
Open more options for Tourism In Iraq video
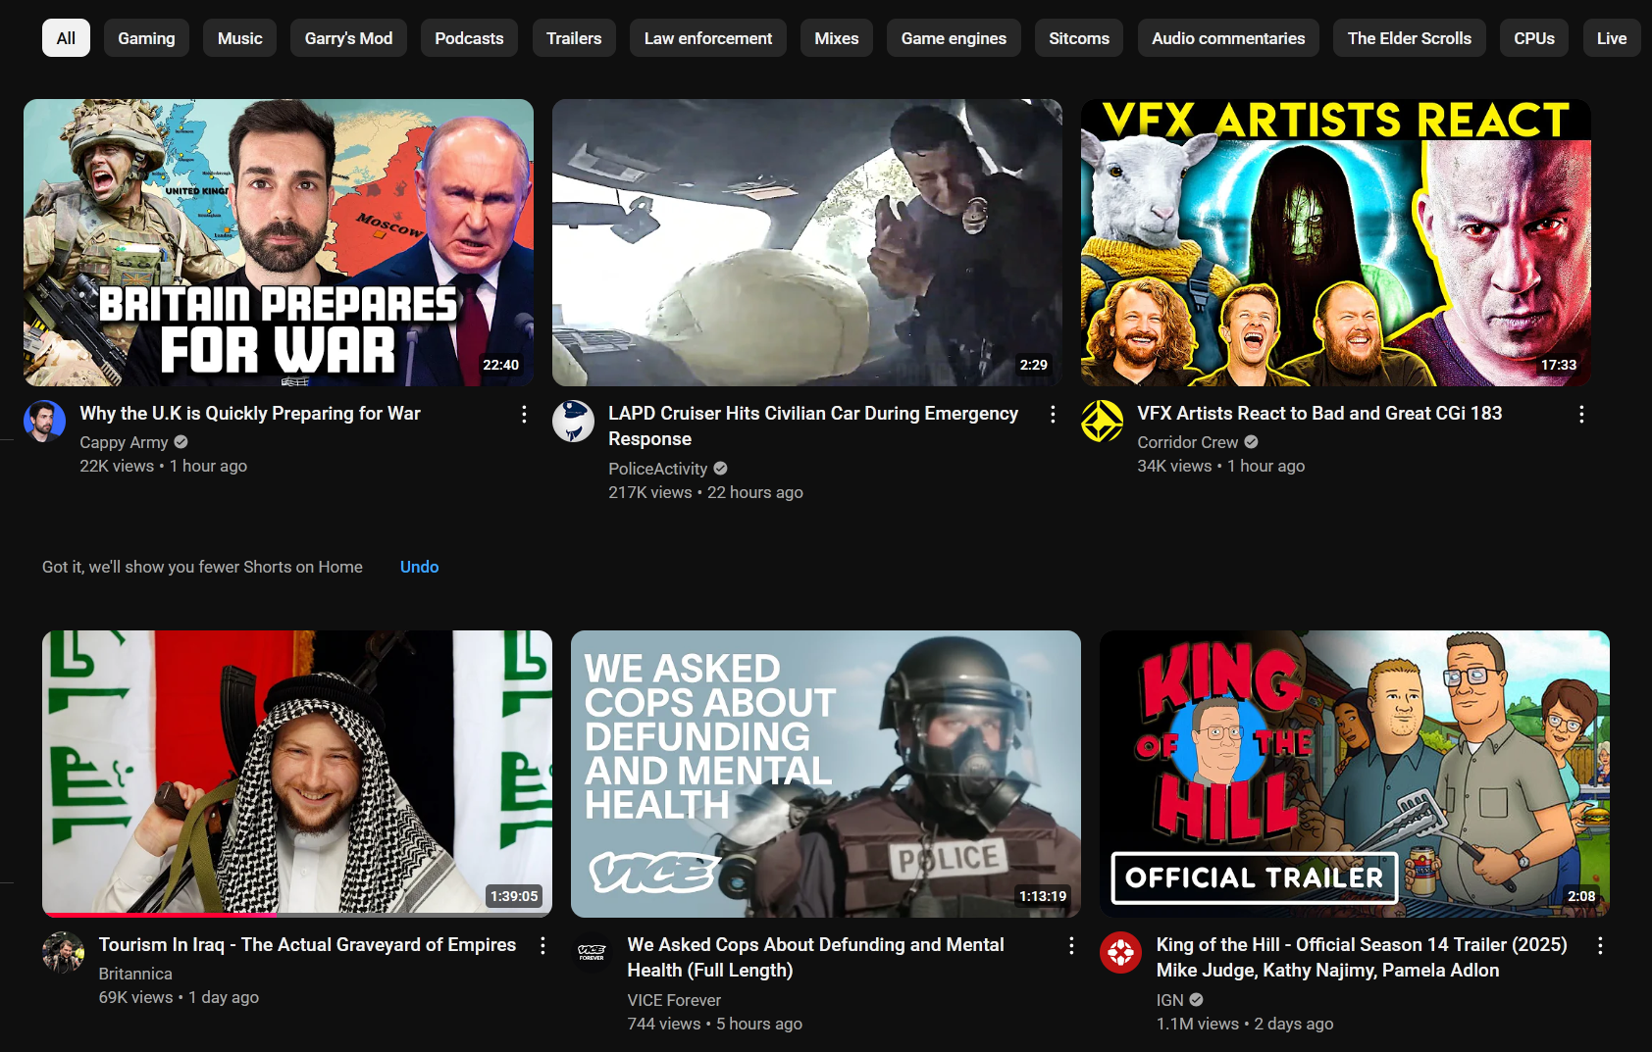pos(542,945)
